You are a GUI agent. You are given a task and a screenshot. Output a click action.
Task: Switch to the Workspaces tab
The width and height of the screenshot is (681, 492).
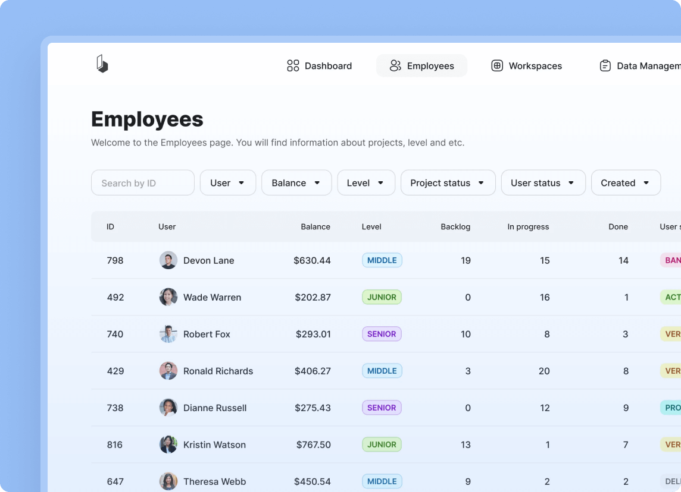pyautogui.click(x=526, y=66)
